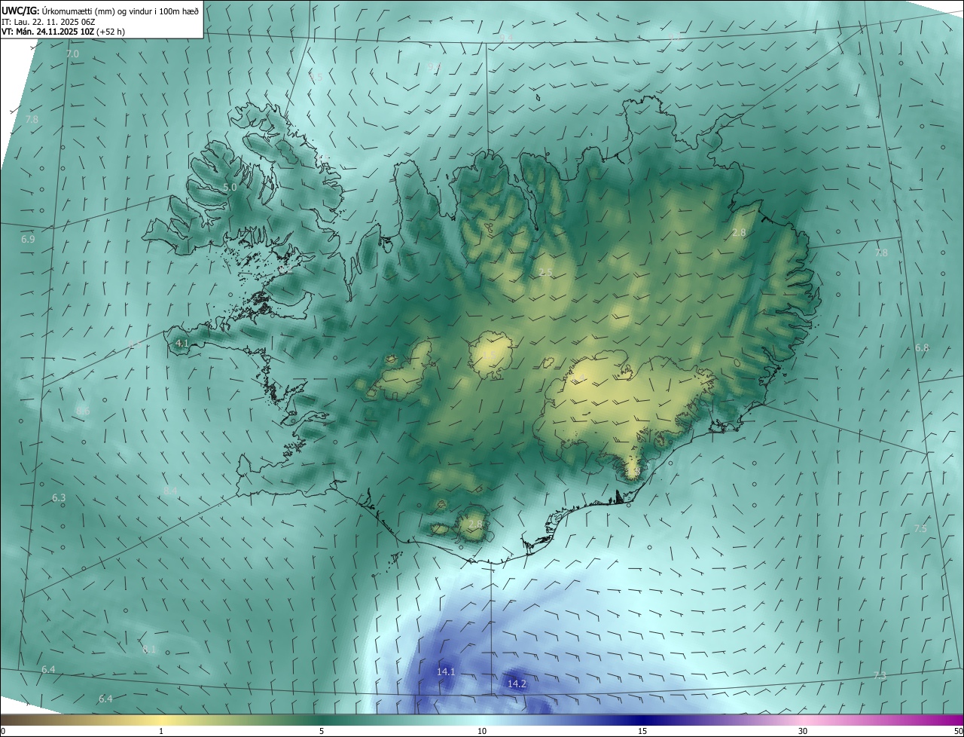Click the 10 tick on the color scale

(482, 731)
